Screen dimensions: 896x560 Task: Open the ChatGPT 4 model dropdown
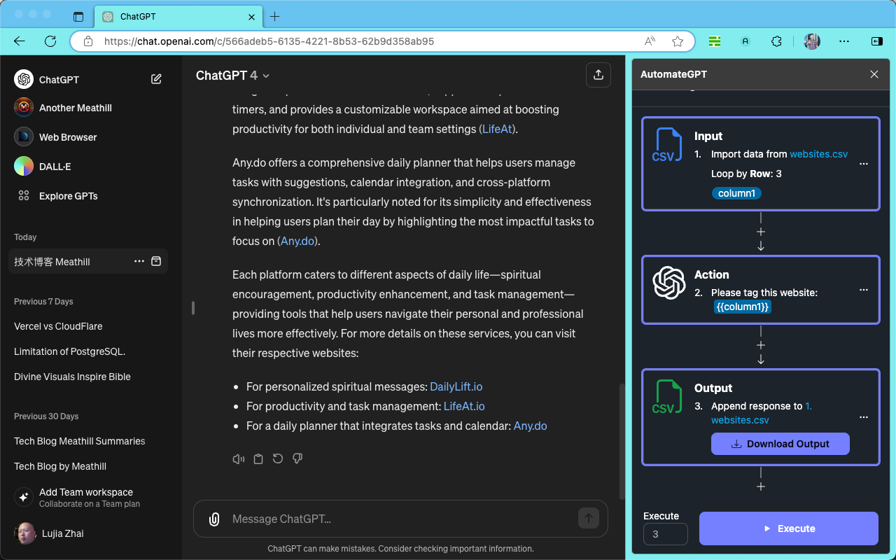[233, 75]
